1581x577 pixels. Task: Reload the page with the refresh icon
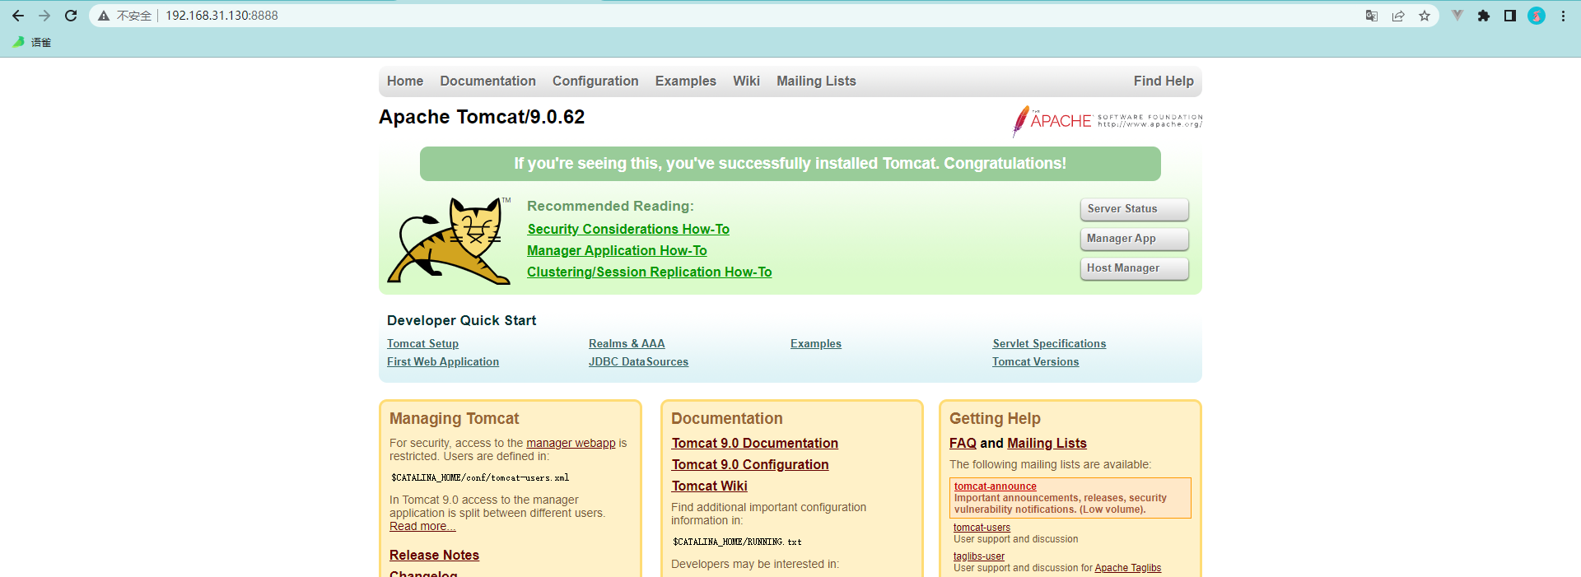point(71,16)
